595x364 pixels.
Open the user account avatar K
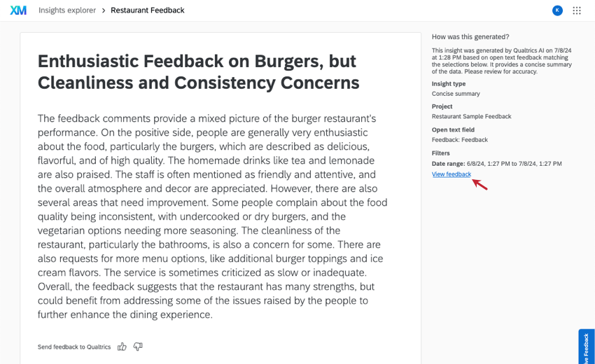tap(557, 10)
